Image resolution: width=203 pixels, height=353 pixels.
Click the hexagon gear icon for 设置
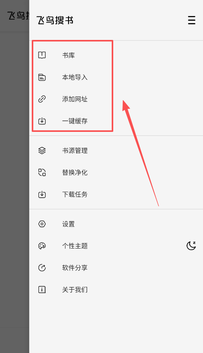(42, 224)
